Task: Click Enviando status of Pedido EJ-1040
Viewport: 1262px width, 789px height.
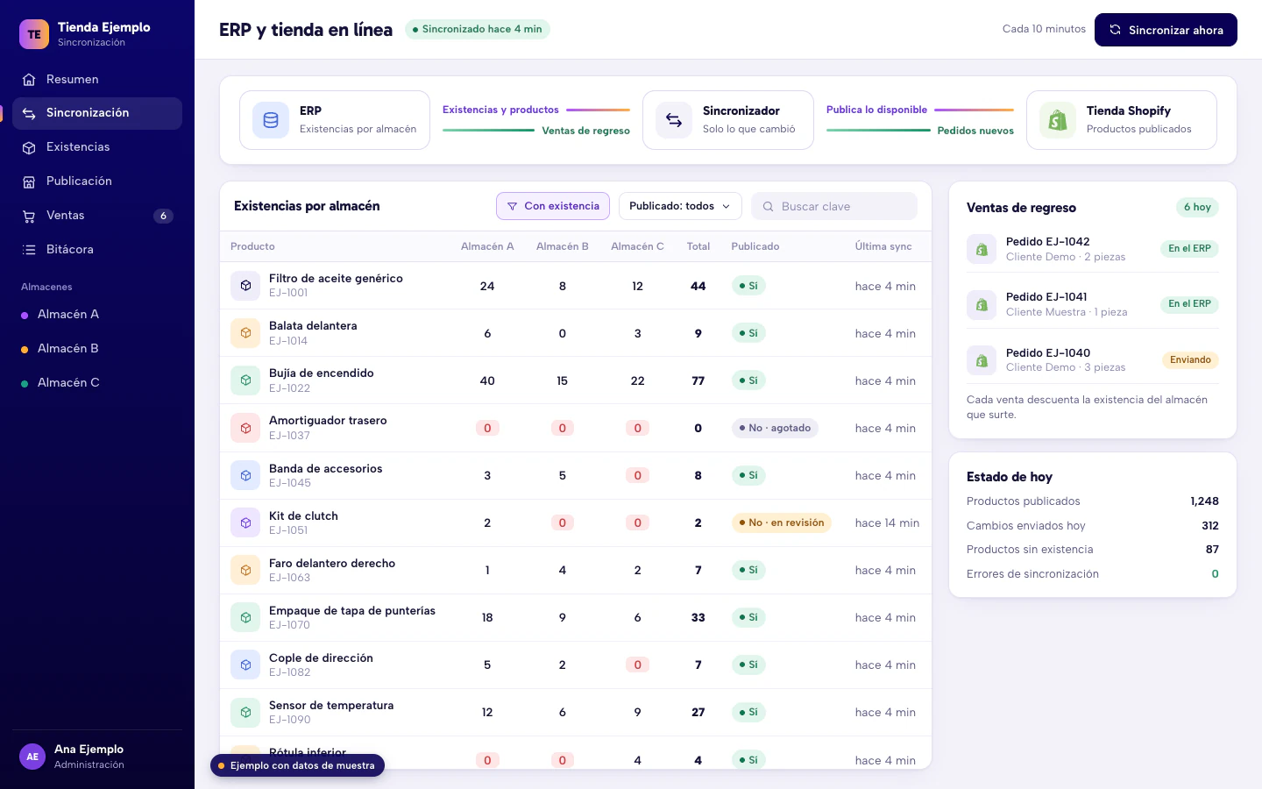Action: (x=1190, y=360)
